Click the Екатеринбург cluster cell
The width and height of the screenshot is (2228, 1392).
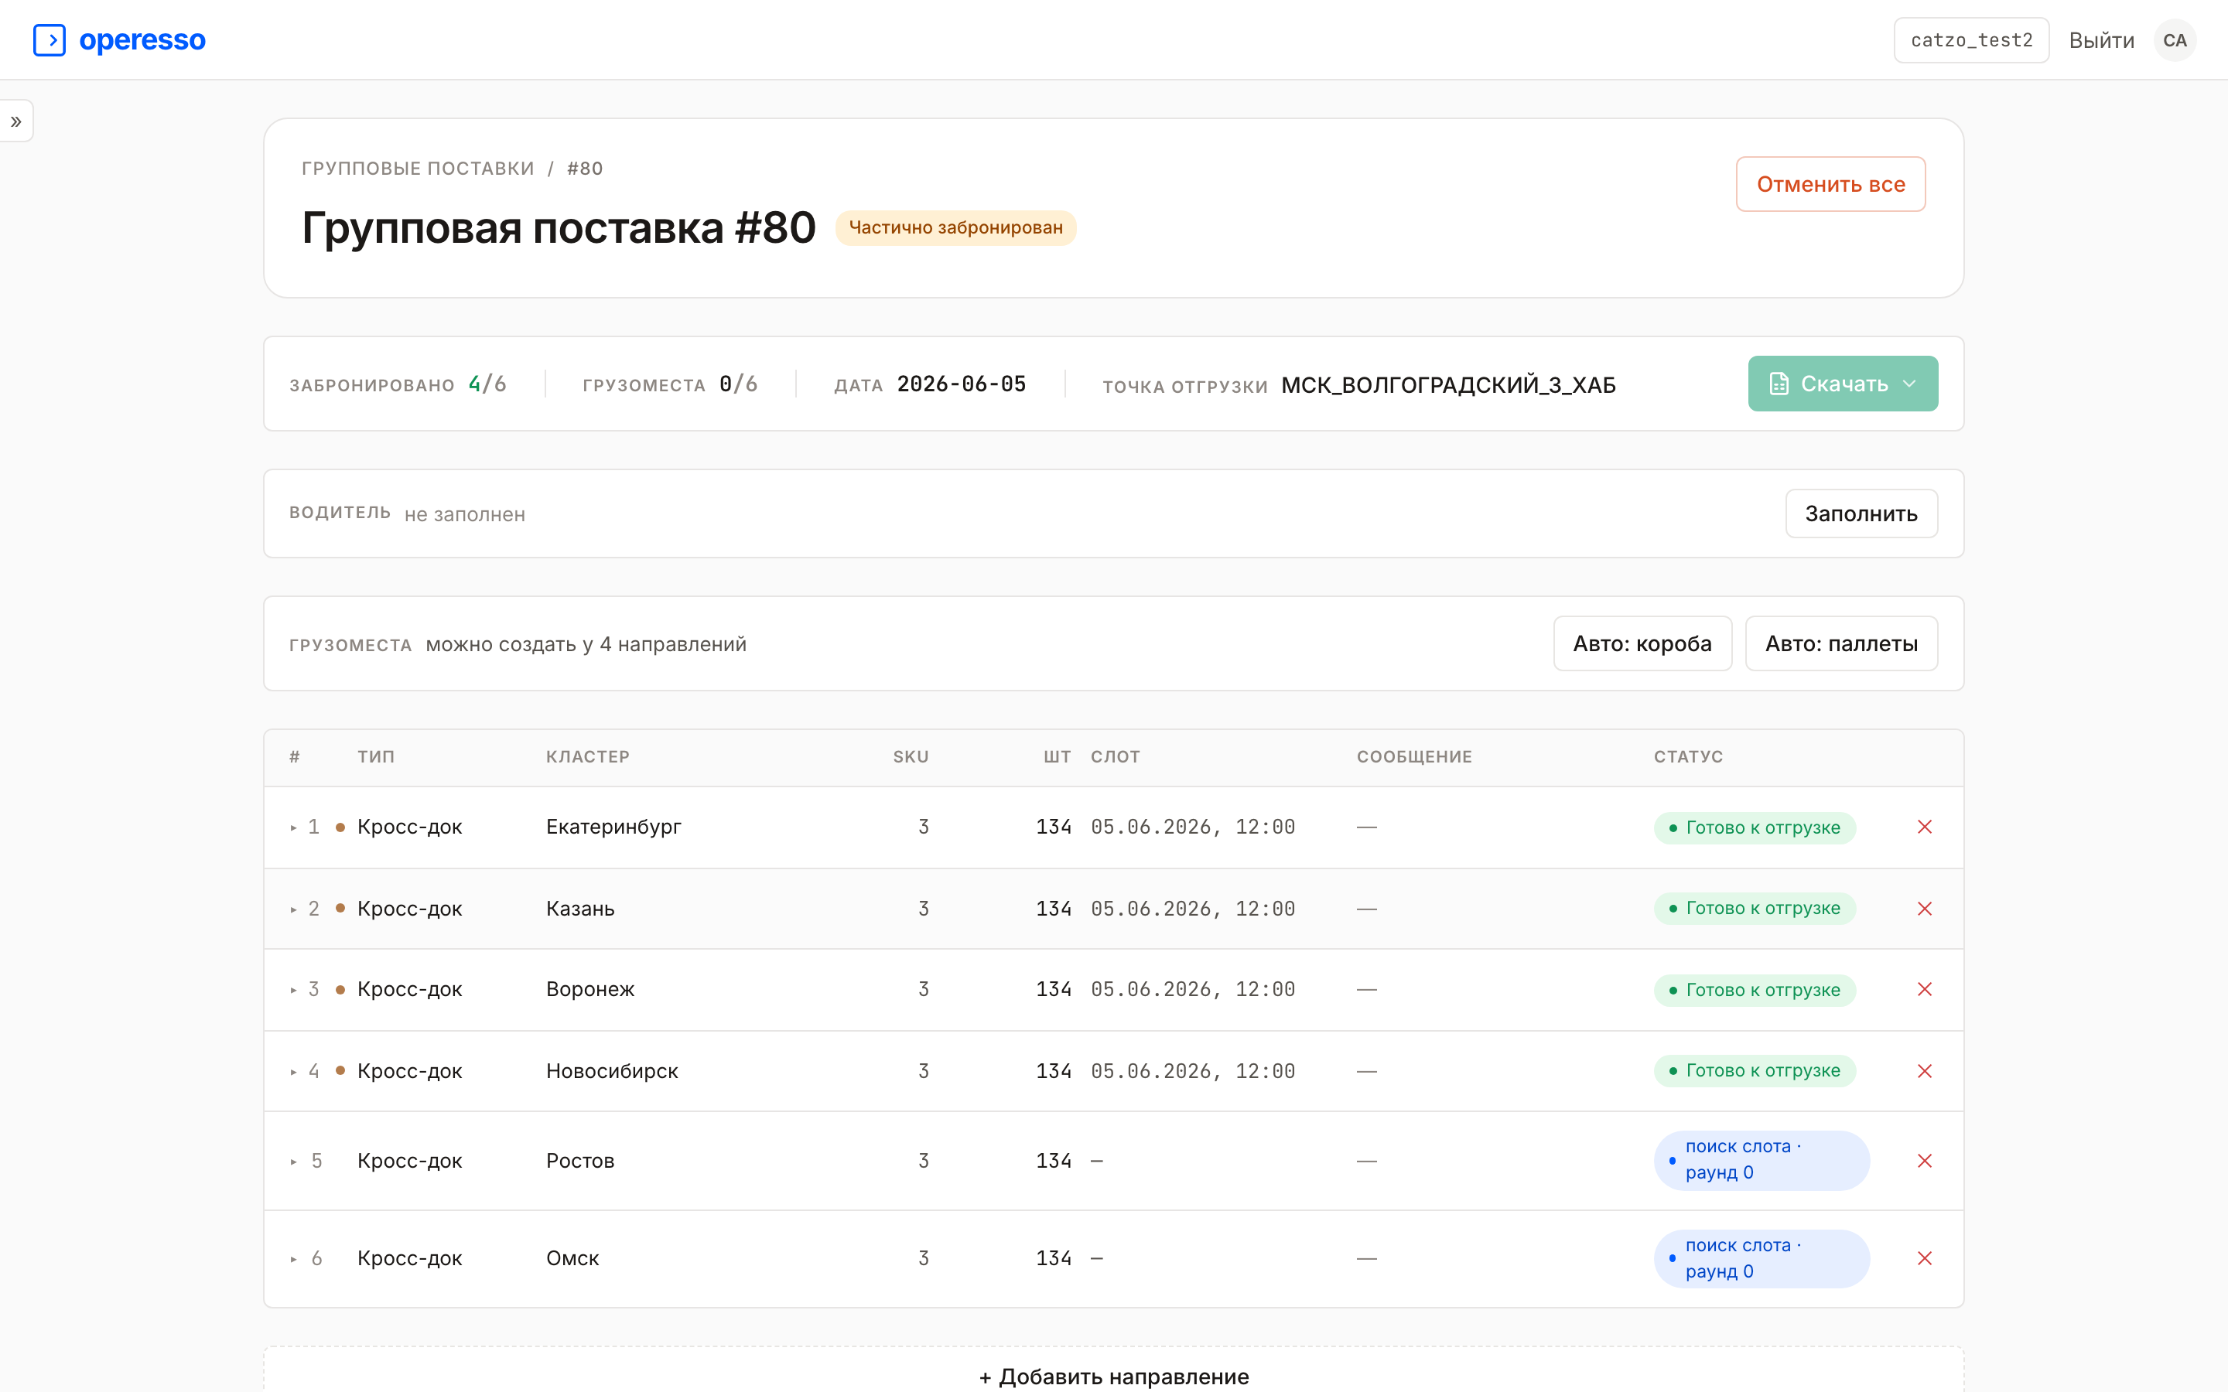pos(613,827)
